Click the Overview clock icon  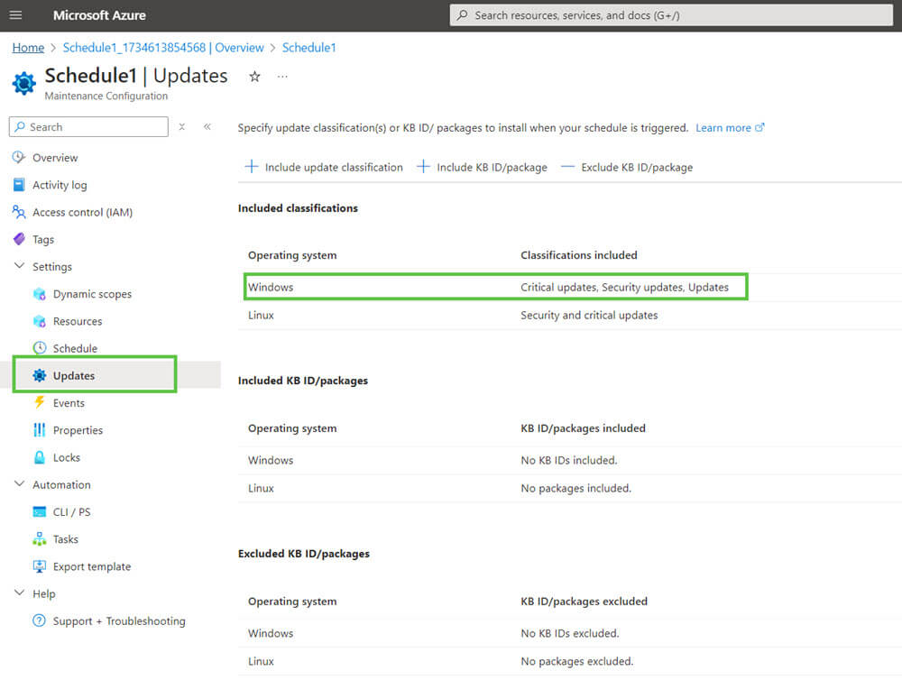(x=19, y=157)
